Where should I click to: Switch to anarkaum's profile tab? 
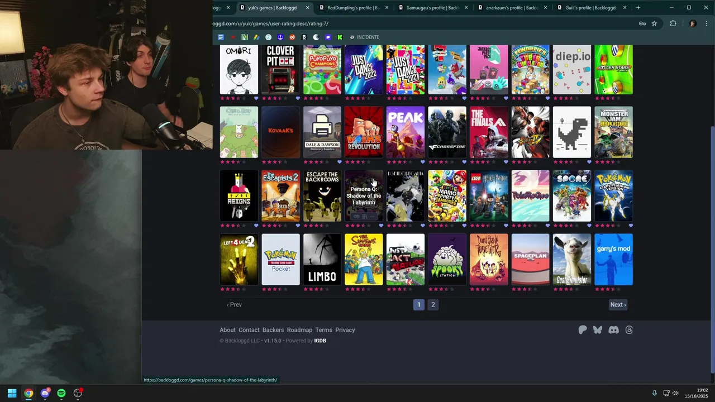pos(512,8)
